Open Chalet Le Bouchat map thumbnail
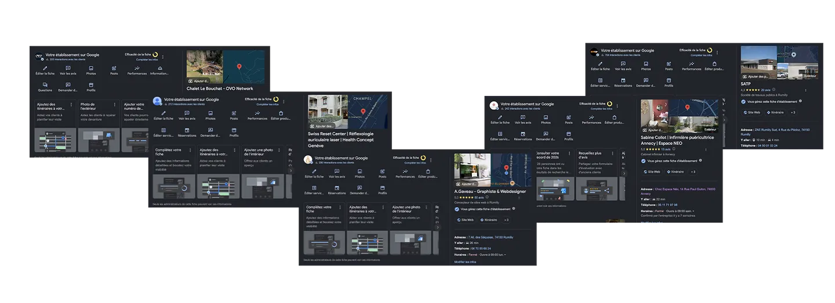Screen dimensions: 835x303 point(244,67)
